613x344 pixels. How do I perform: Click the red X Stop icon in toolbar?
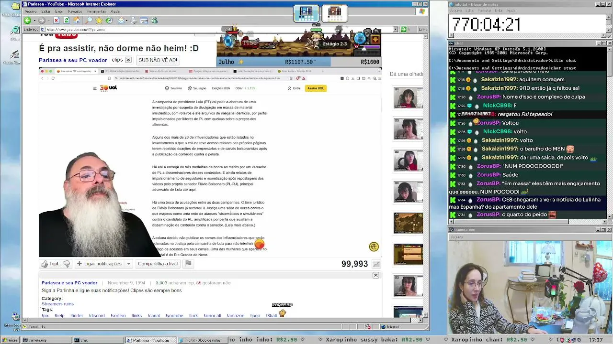(56, 21)
